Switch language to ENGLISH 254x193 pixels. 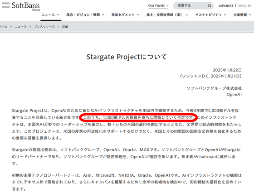tap(245, 5)
